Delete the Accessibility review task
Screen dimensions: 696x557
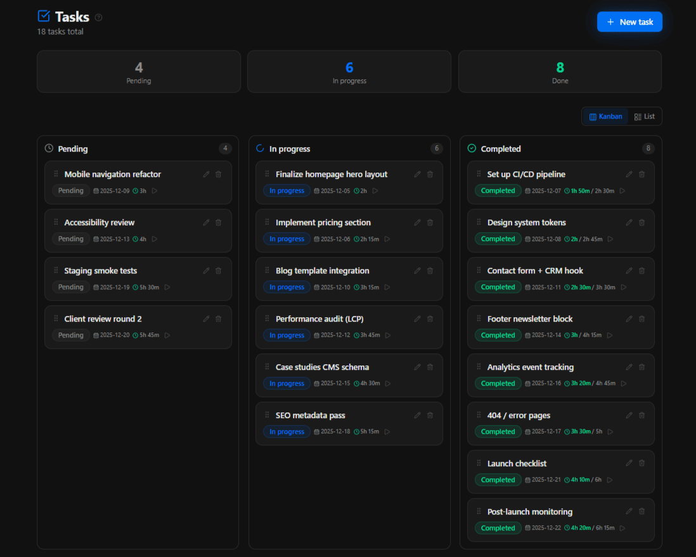[x=219, y=223]
